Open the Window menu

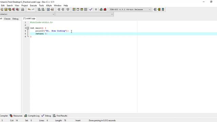pyautogui.click(x=58, y=5)
